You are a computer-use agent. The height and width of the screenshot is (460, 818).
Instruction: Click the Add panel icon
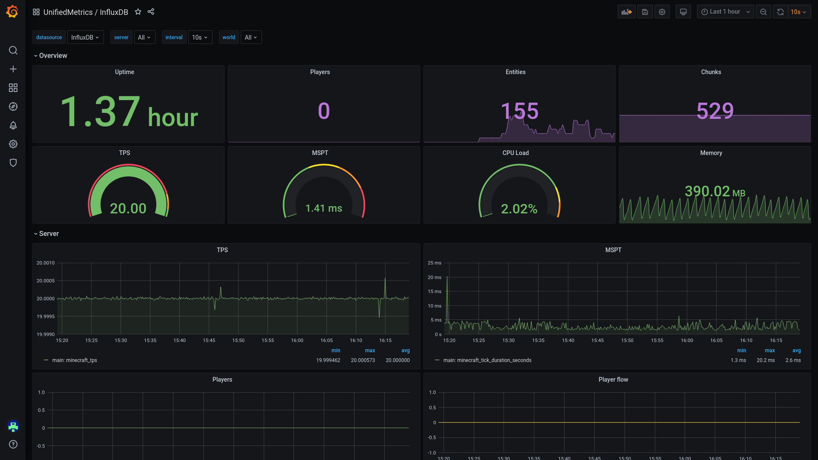[626, 12]
